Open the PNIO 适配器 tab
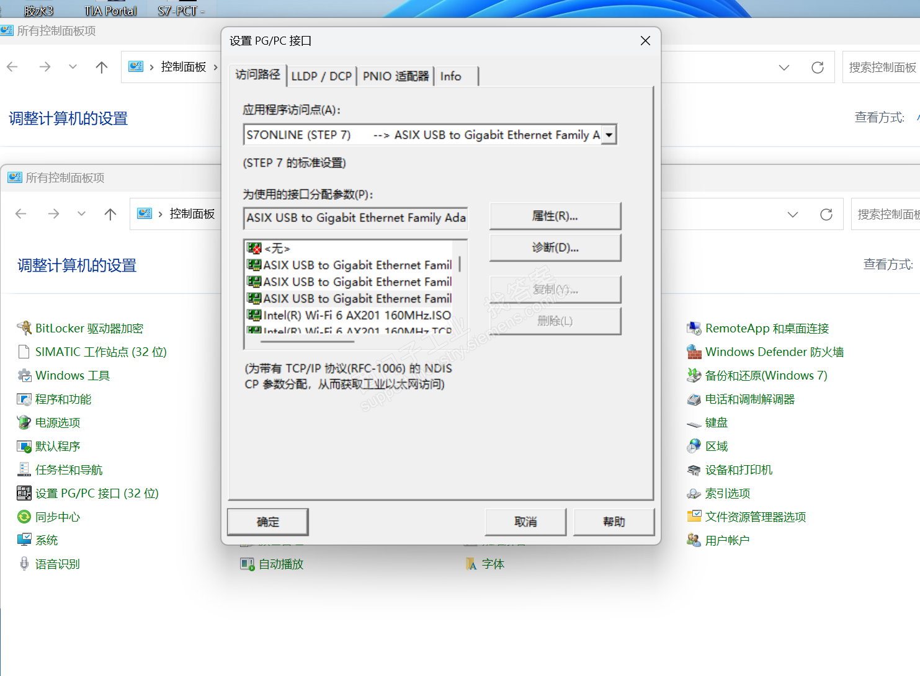Viewport: 920px width, 676px height. pyautogui.click(x=396, y=76)
